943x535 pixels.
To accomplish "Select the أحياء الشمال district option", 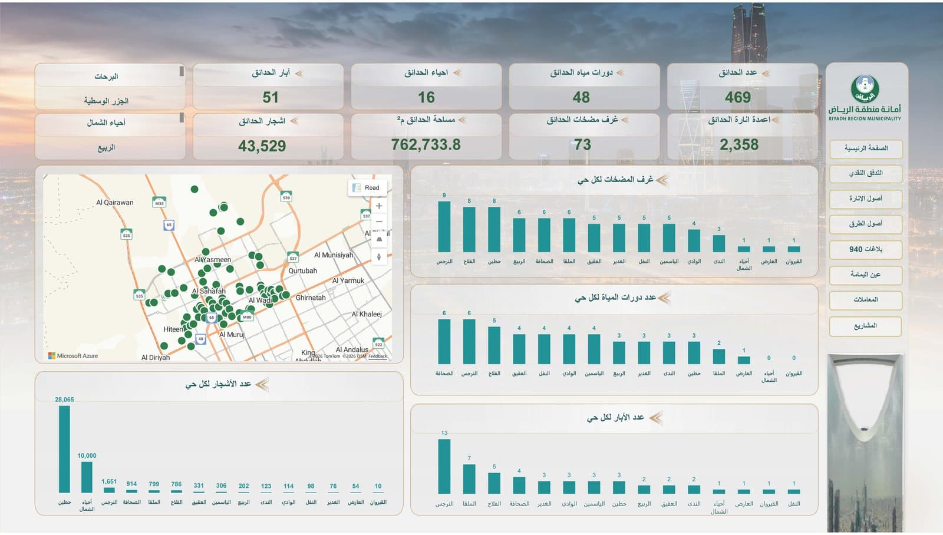I will [x=107, y=123].
